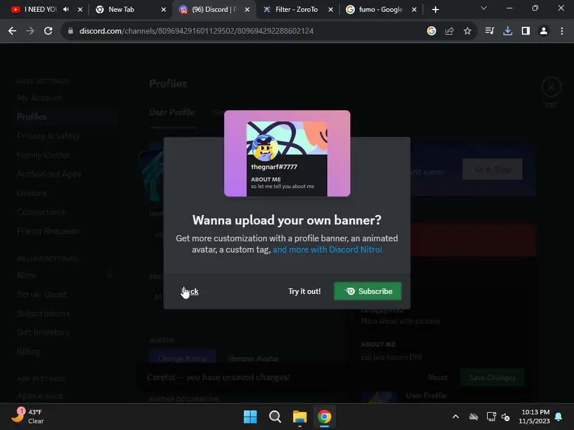The height and width of the screenshot is (430, 574).
Task: Toggle the Chrome side panel
Action: 526,31
